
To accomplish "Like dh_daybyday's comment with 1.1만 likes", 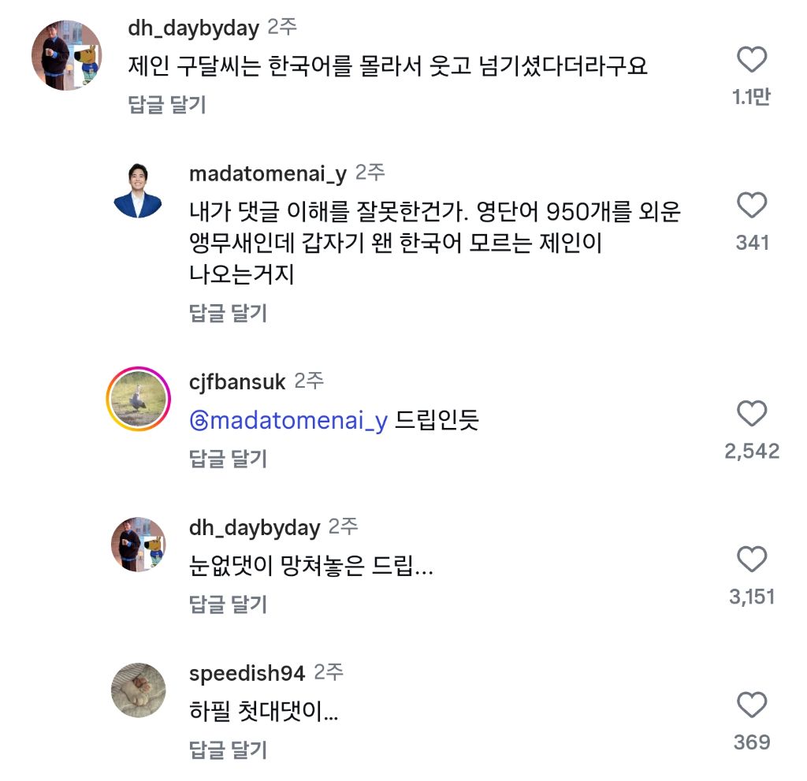I will click(x=751, y=60).
